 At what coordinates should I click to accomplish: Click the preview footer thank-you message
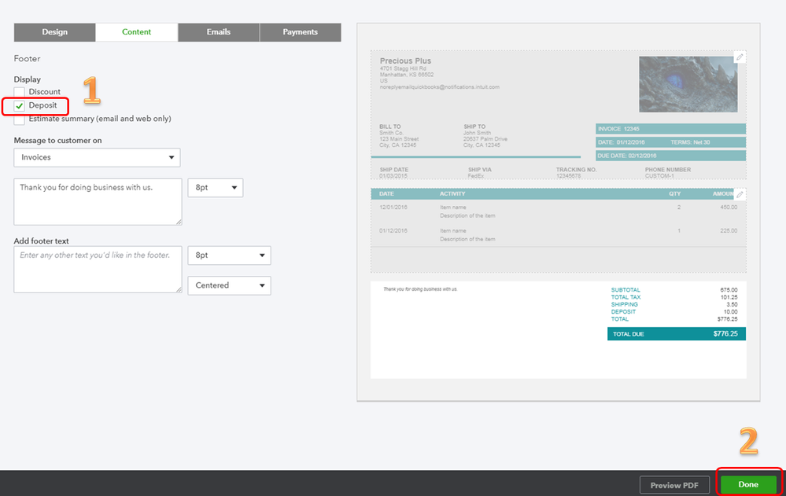420,289
